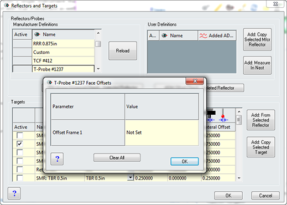Screen dimensions: 287x205
Task: Click the Offset Frame 1 parameter cell
Action: 88,132
